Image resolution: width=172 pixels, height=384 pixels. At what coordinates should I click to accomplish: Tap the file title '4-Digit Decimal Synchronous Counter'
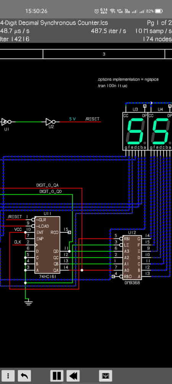[x=54, y=23]
